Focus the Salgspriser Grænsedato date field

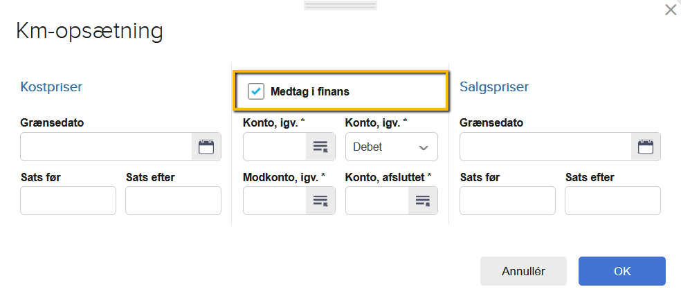click(545, 147)
